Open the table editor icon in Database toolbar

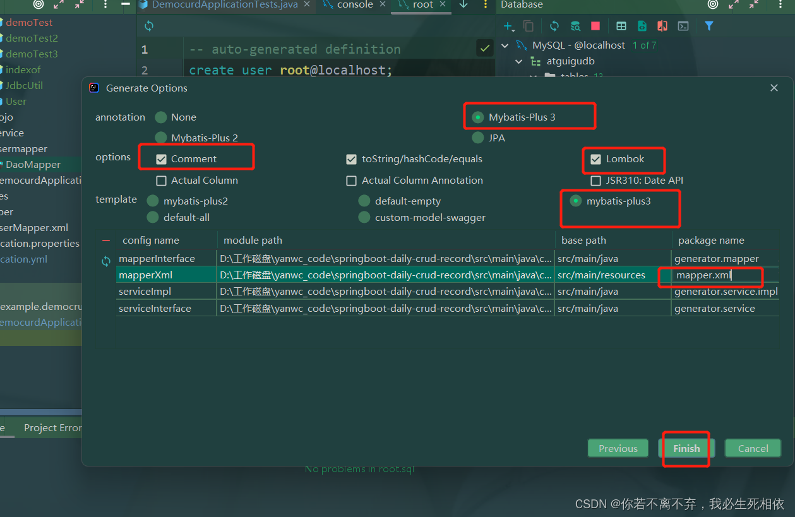click(621, 26)
